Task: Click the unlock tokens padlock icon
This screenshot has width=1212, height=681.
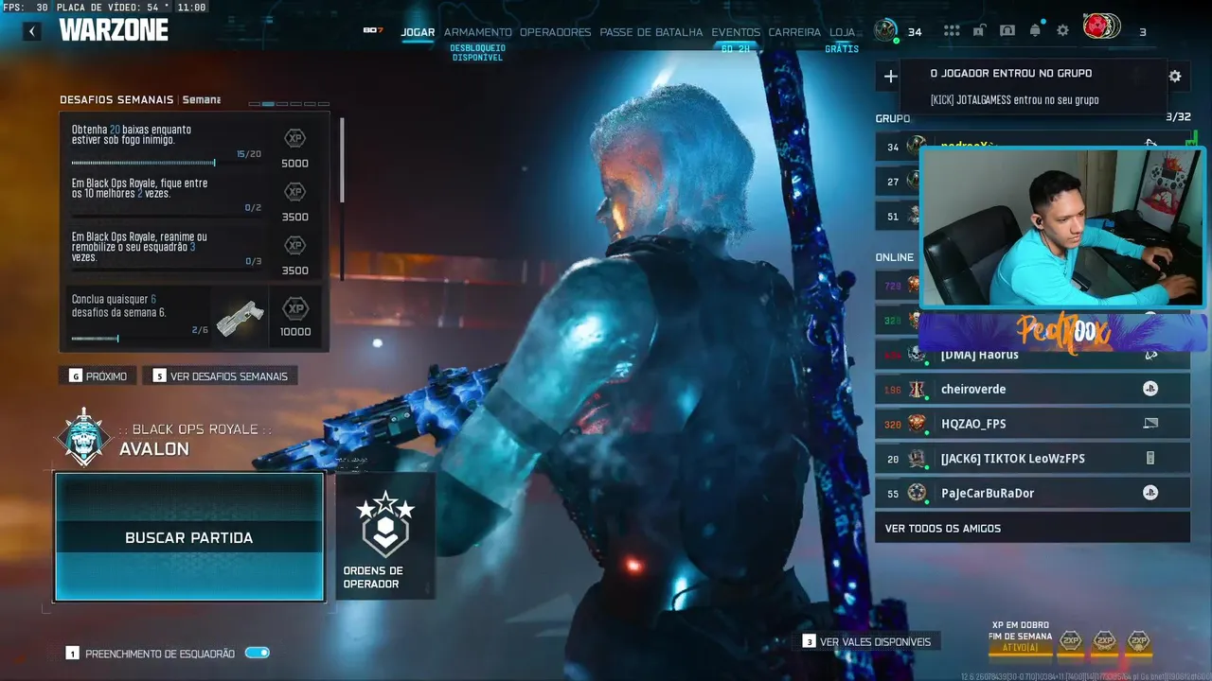Action: coord(979,30)
